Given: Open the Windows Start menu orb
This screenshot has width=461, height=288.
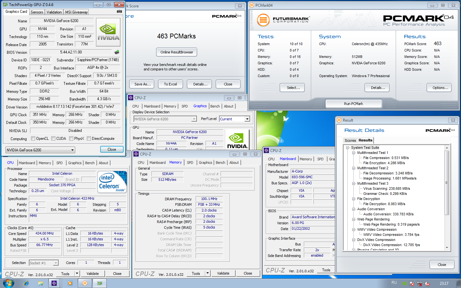Looking at the screenshot, I should (9, 283).
